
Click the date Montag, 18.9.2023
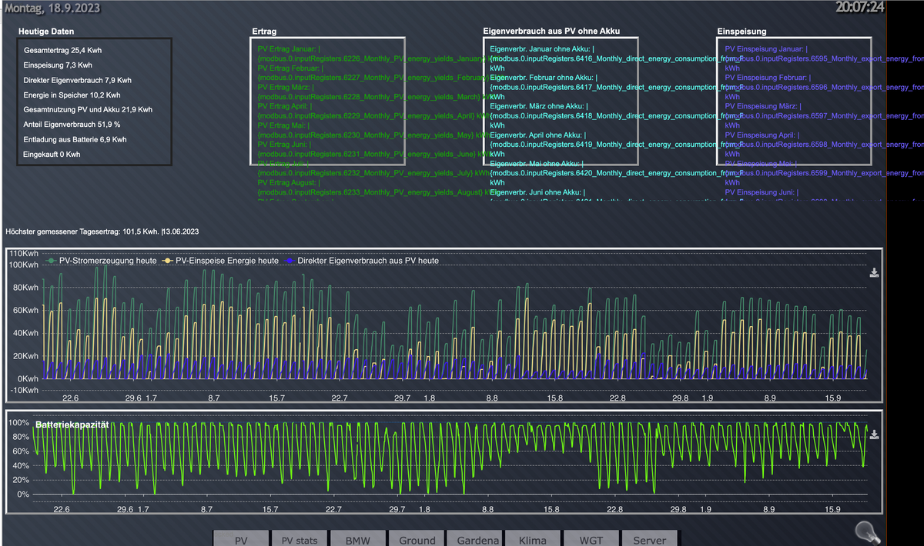pyautogui.click(x=52, y=8)
